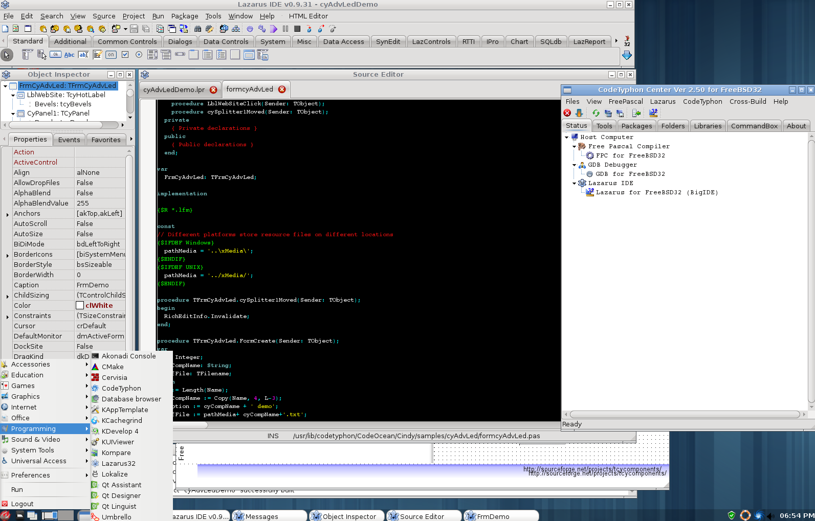The height and width of the screenshot is (521, 815).
Task: Click the Toggle Form/Unit icon
Action: (184, 29)
